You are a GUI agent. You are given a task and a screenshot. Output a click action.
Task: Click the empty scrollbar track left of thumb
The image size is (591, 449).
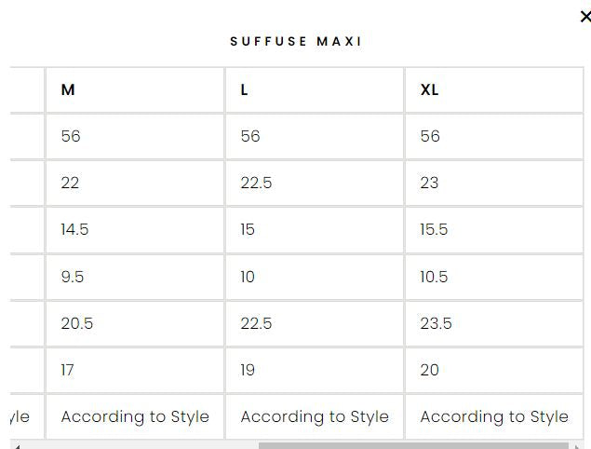140,445
